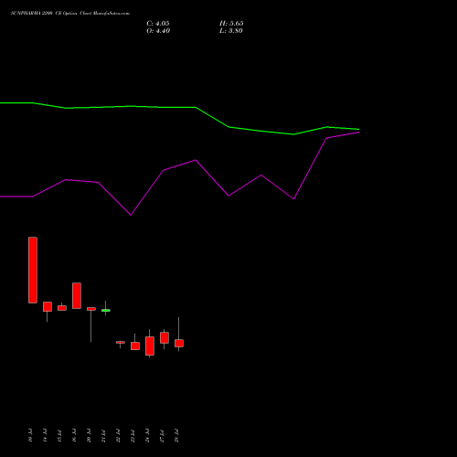The height and width of the screenshot is (457, 457).
Task: Select the low value 'L: 3.80'
Action: 231,31
